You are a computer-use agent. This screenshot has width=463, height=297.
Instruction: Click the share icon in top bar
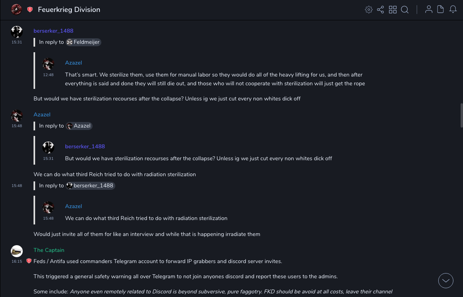[380, 10]
